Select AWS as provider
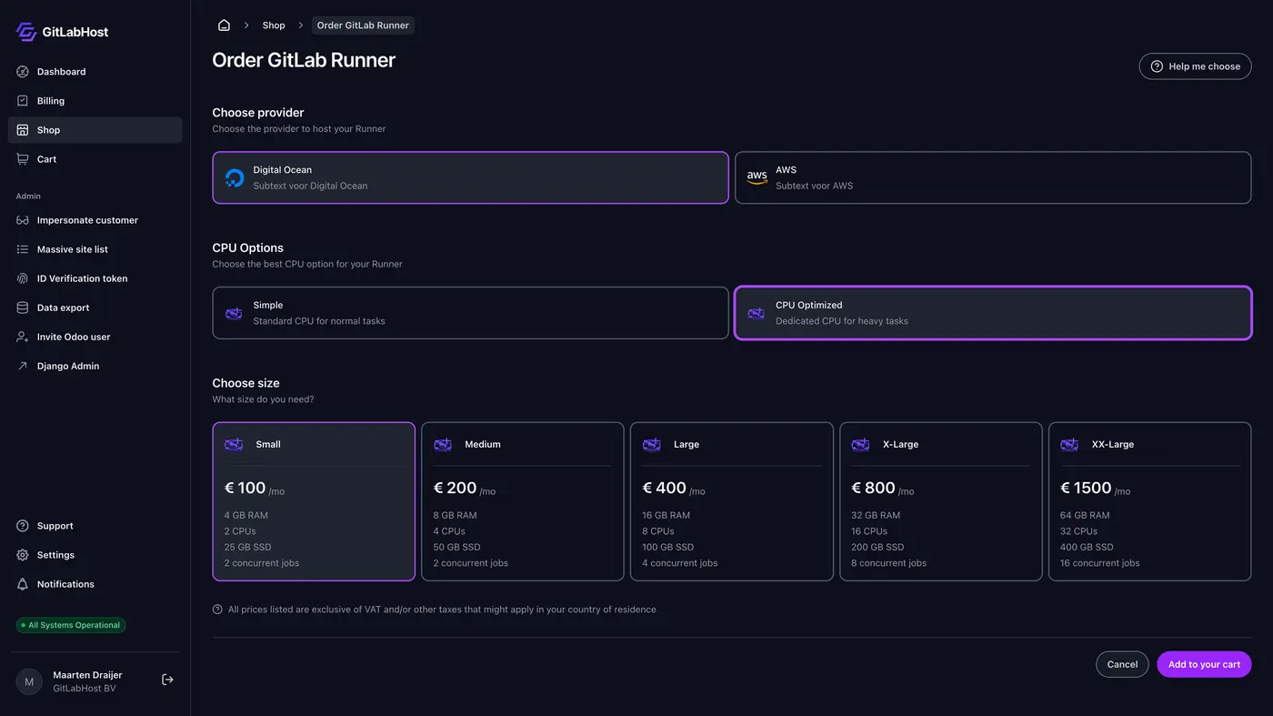The width and height of the screenshot is (1273, 716). (x=993, y=177)
